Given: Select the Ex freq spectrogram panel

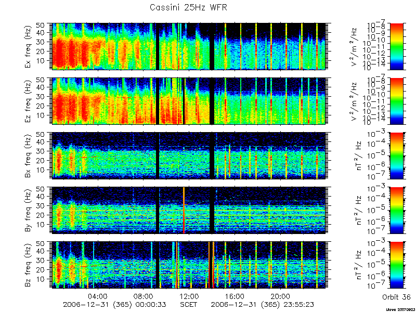Looking at the screenshot, I should pyautogui.click(x=189, y=46).
